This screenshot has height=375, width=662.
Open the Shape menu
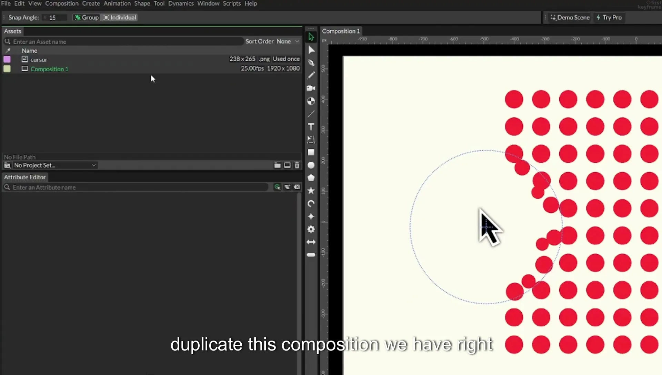click(x=142, y=3)
